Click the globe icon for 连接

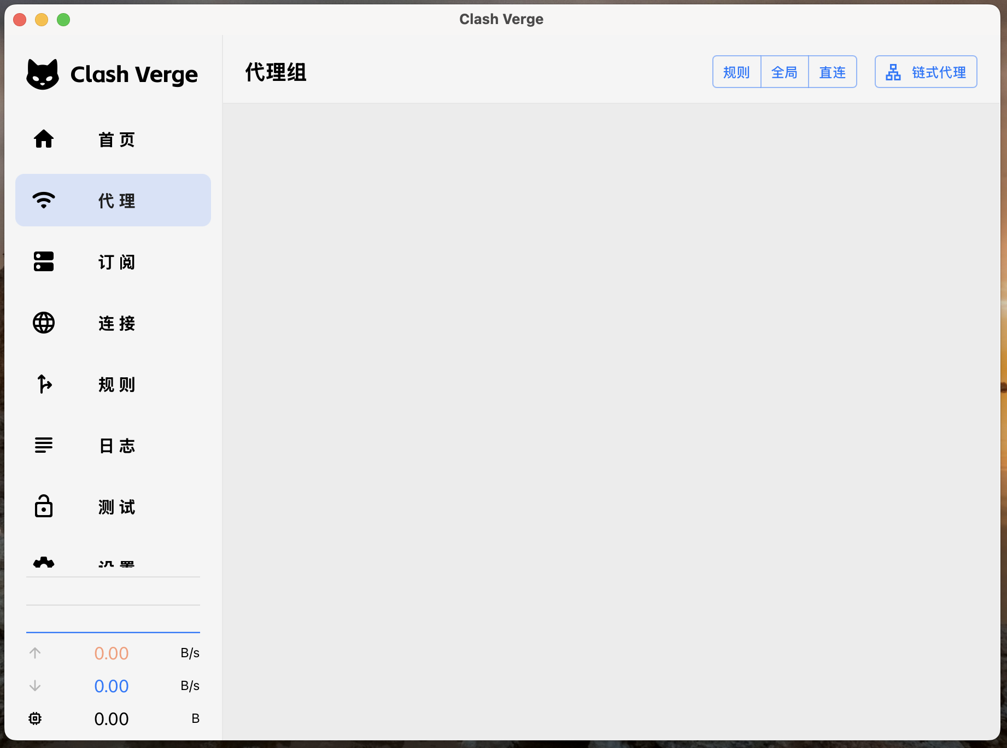44,323
